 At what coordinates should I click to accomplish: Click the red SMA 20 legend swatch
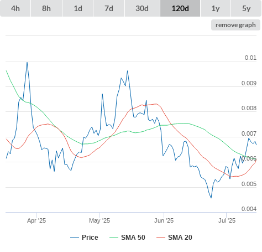161,238
